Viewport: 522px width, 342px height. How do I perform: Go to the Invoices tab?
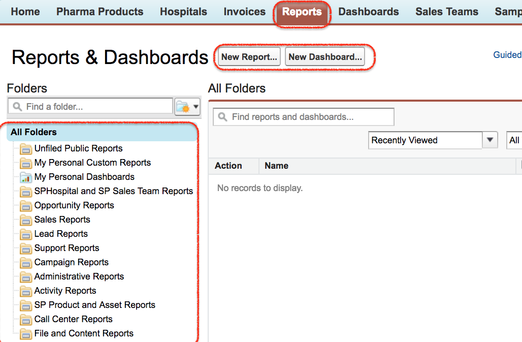point(245,12)
